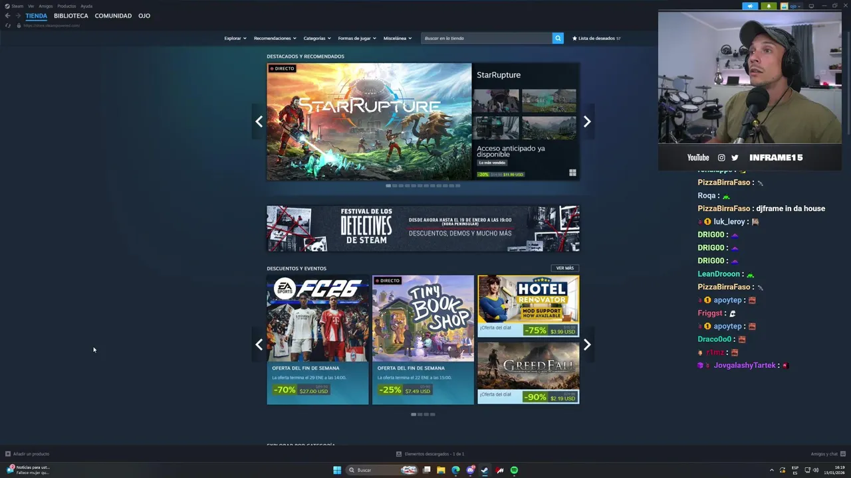Click the first featured carousel page dot
Viewport: 851px width, 478px height.
click(388, 186)
